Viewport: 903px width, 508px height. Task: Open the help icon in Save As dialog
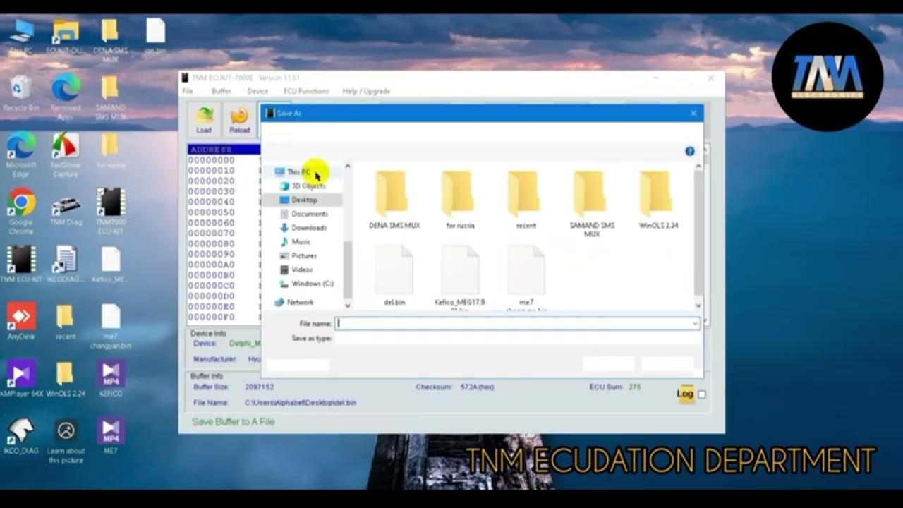690,151
